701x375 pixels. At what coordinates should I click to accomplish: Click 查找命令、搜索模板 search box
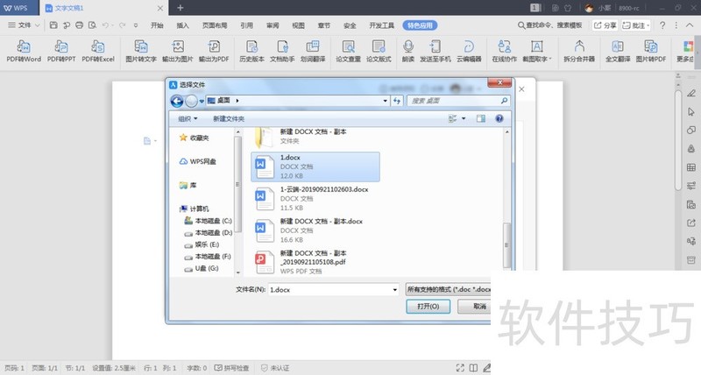click(549, 25)
